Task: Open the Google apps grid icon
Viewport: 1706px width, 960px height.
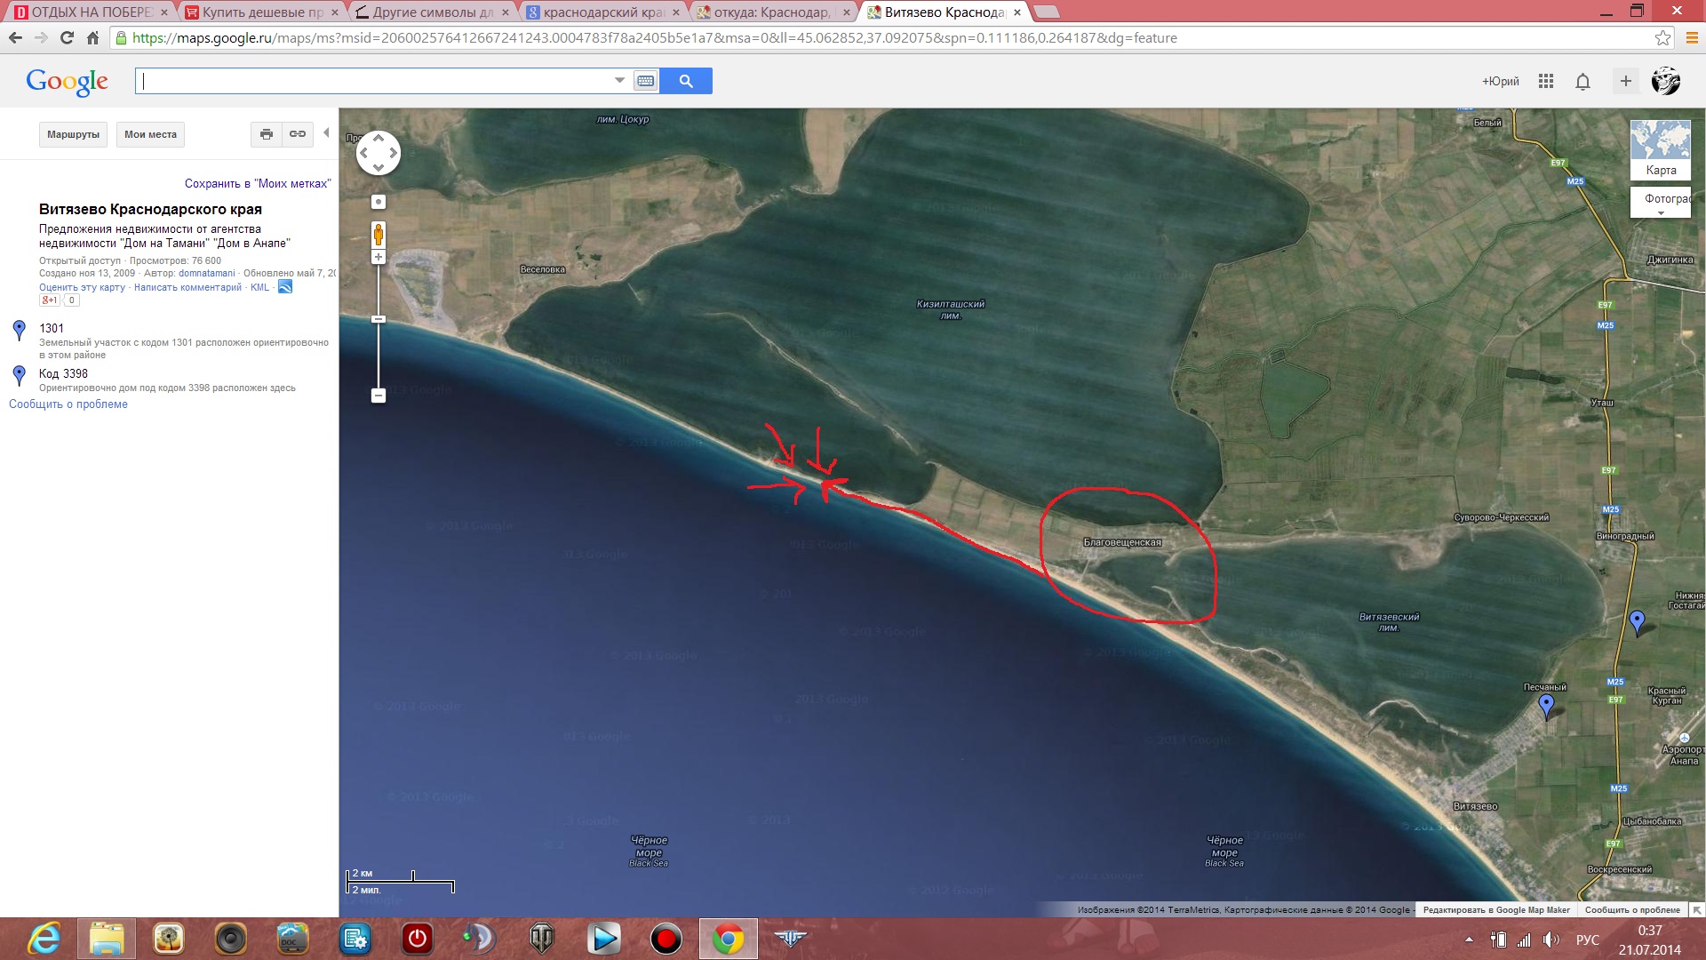Action: (1546, 81)
